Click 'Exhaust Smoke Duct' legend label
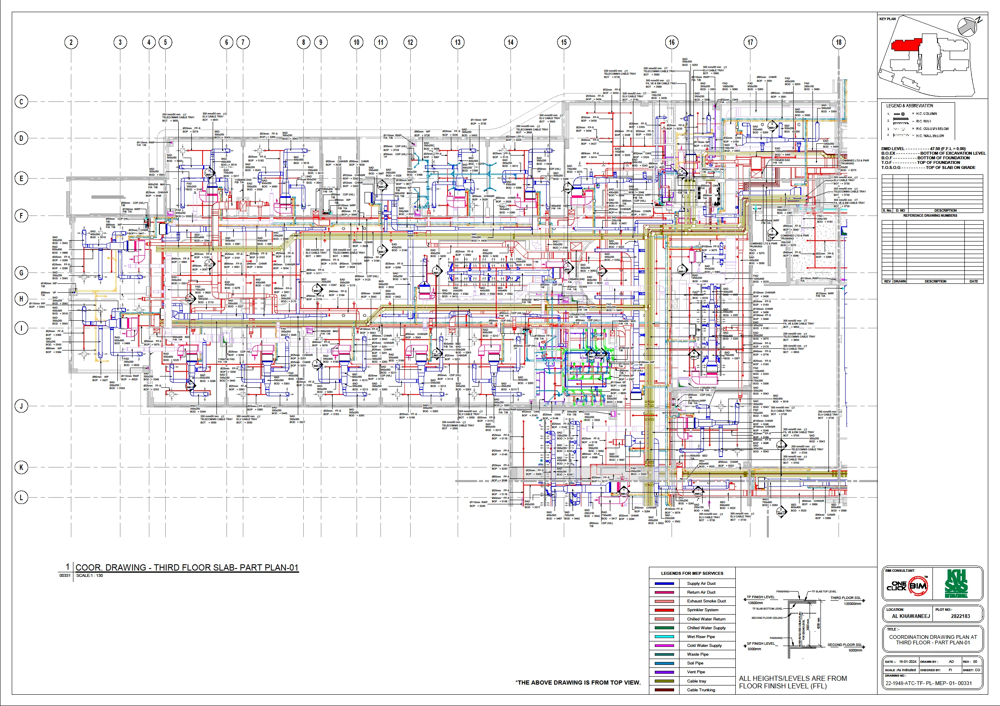 point(706,601)
